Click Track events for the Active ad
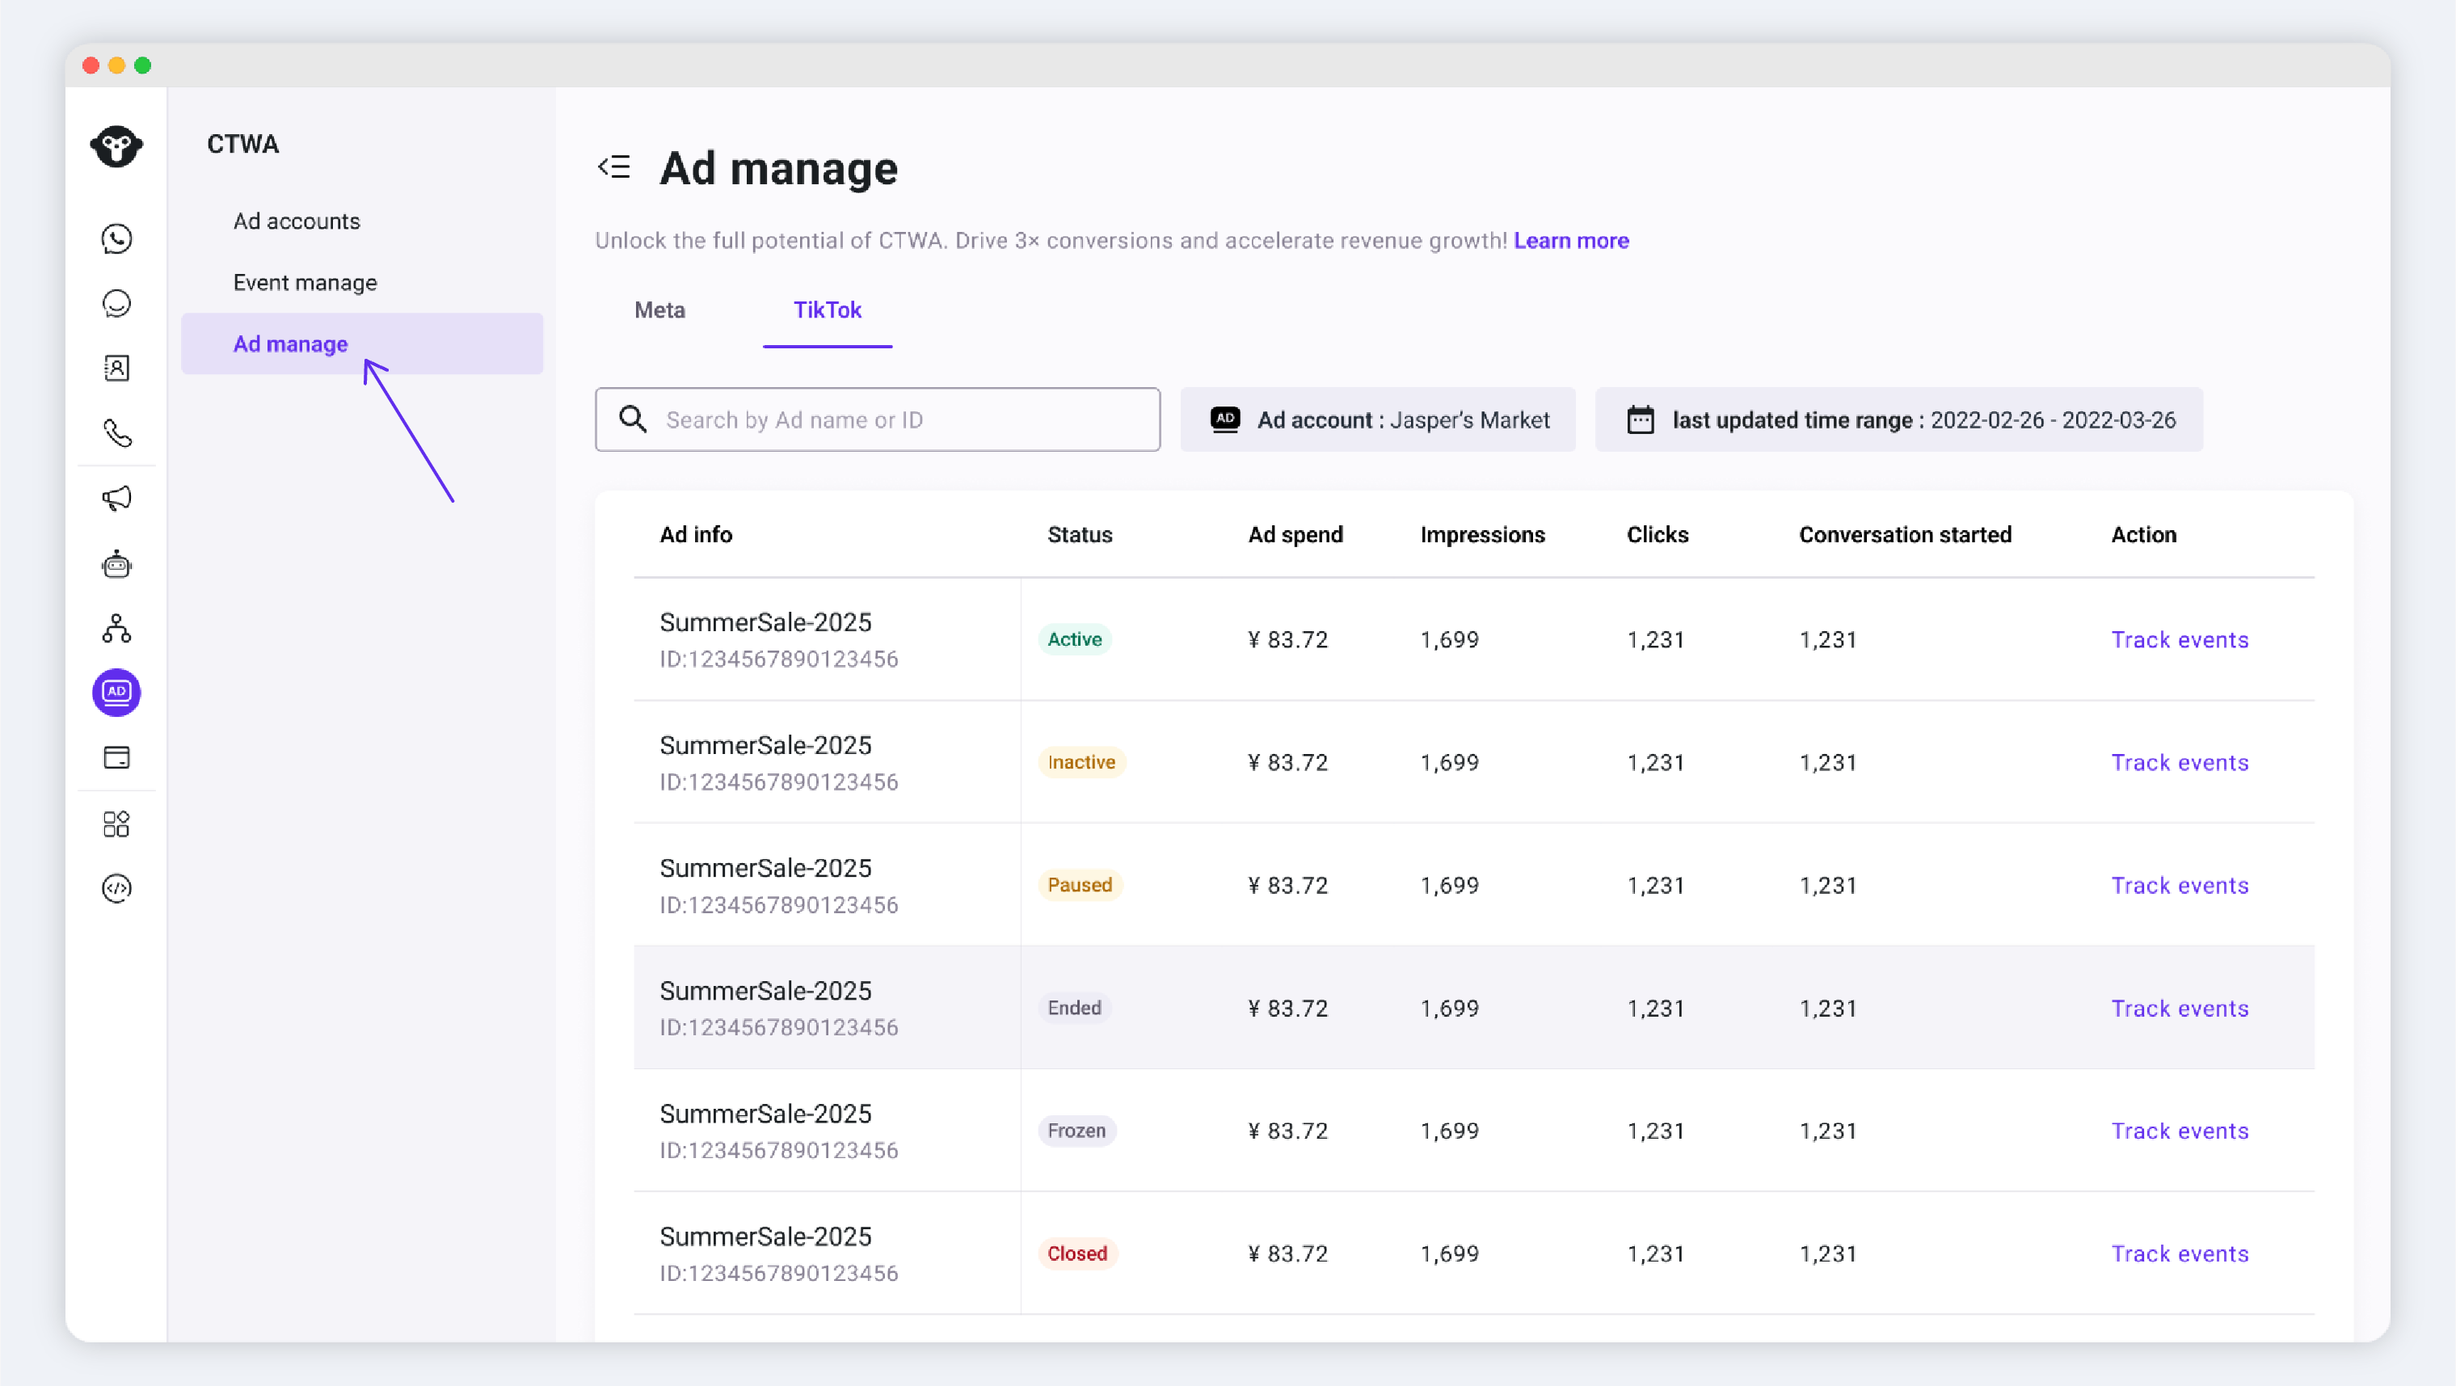The width and height of the screenshot is (2456, 1386). click(x=2180, y=639)
